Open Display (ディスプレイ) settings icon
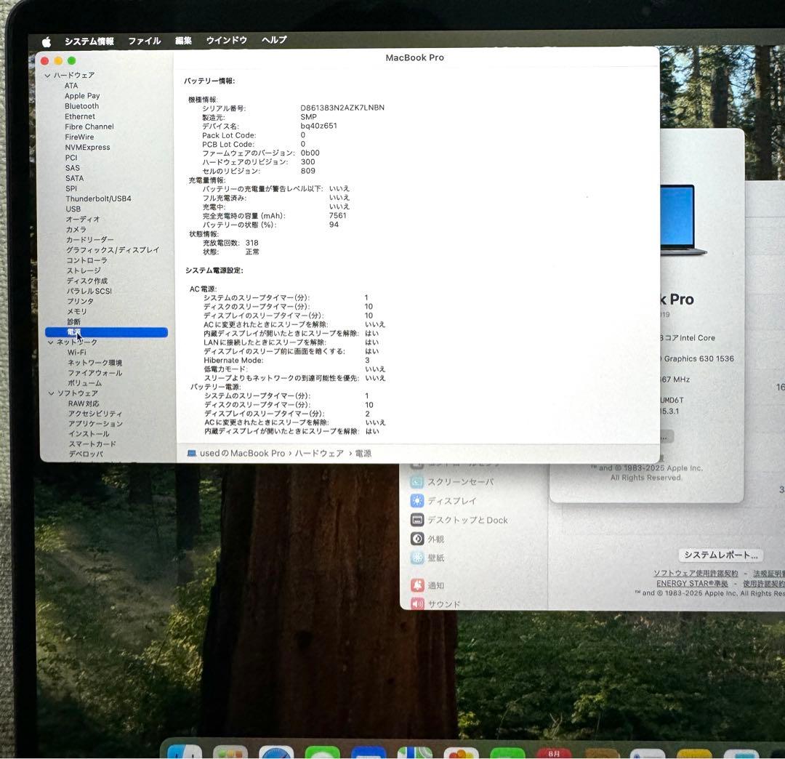 click(x=416, y=501)
